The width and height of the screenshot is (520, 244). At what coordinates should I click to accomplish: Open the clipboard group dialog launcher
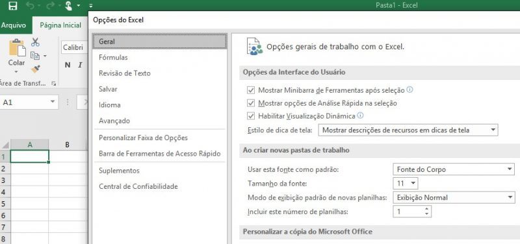click(54, 84)
